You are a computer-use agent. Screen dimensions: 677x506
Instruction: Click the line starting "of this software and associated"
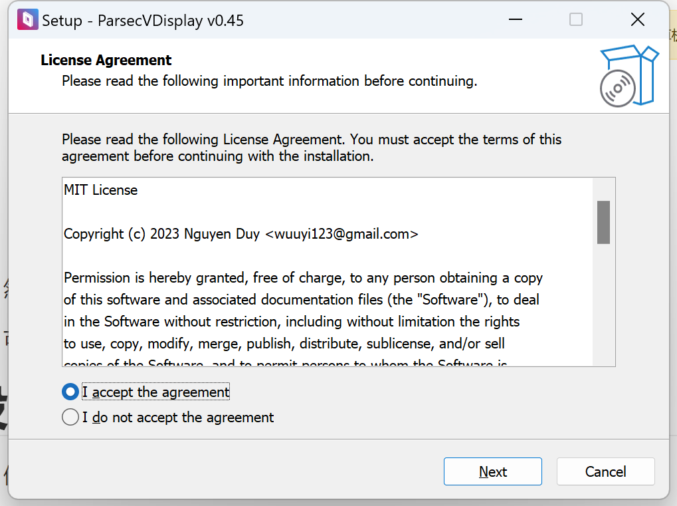click(x=302, y=299)
